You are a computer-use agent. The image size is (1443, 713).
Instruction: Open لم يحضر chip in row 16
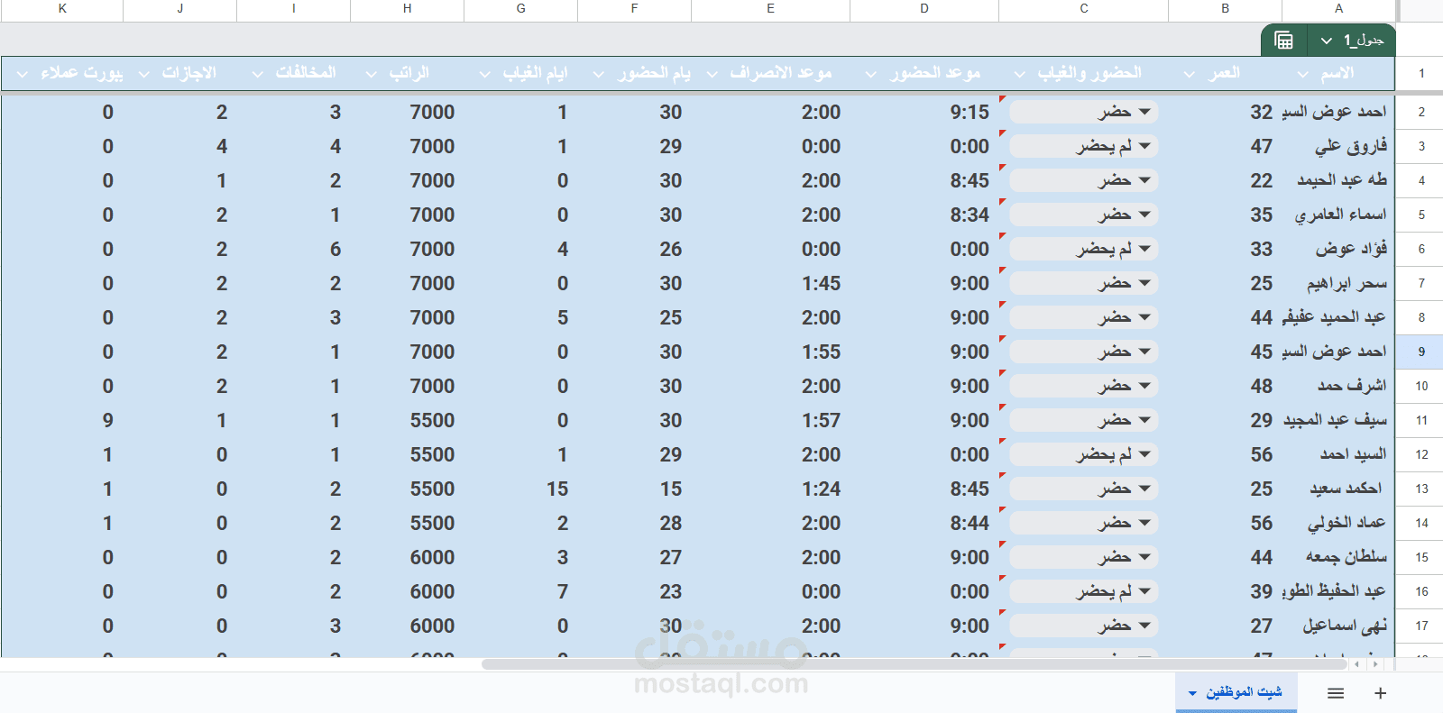click(1084, 591)
